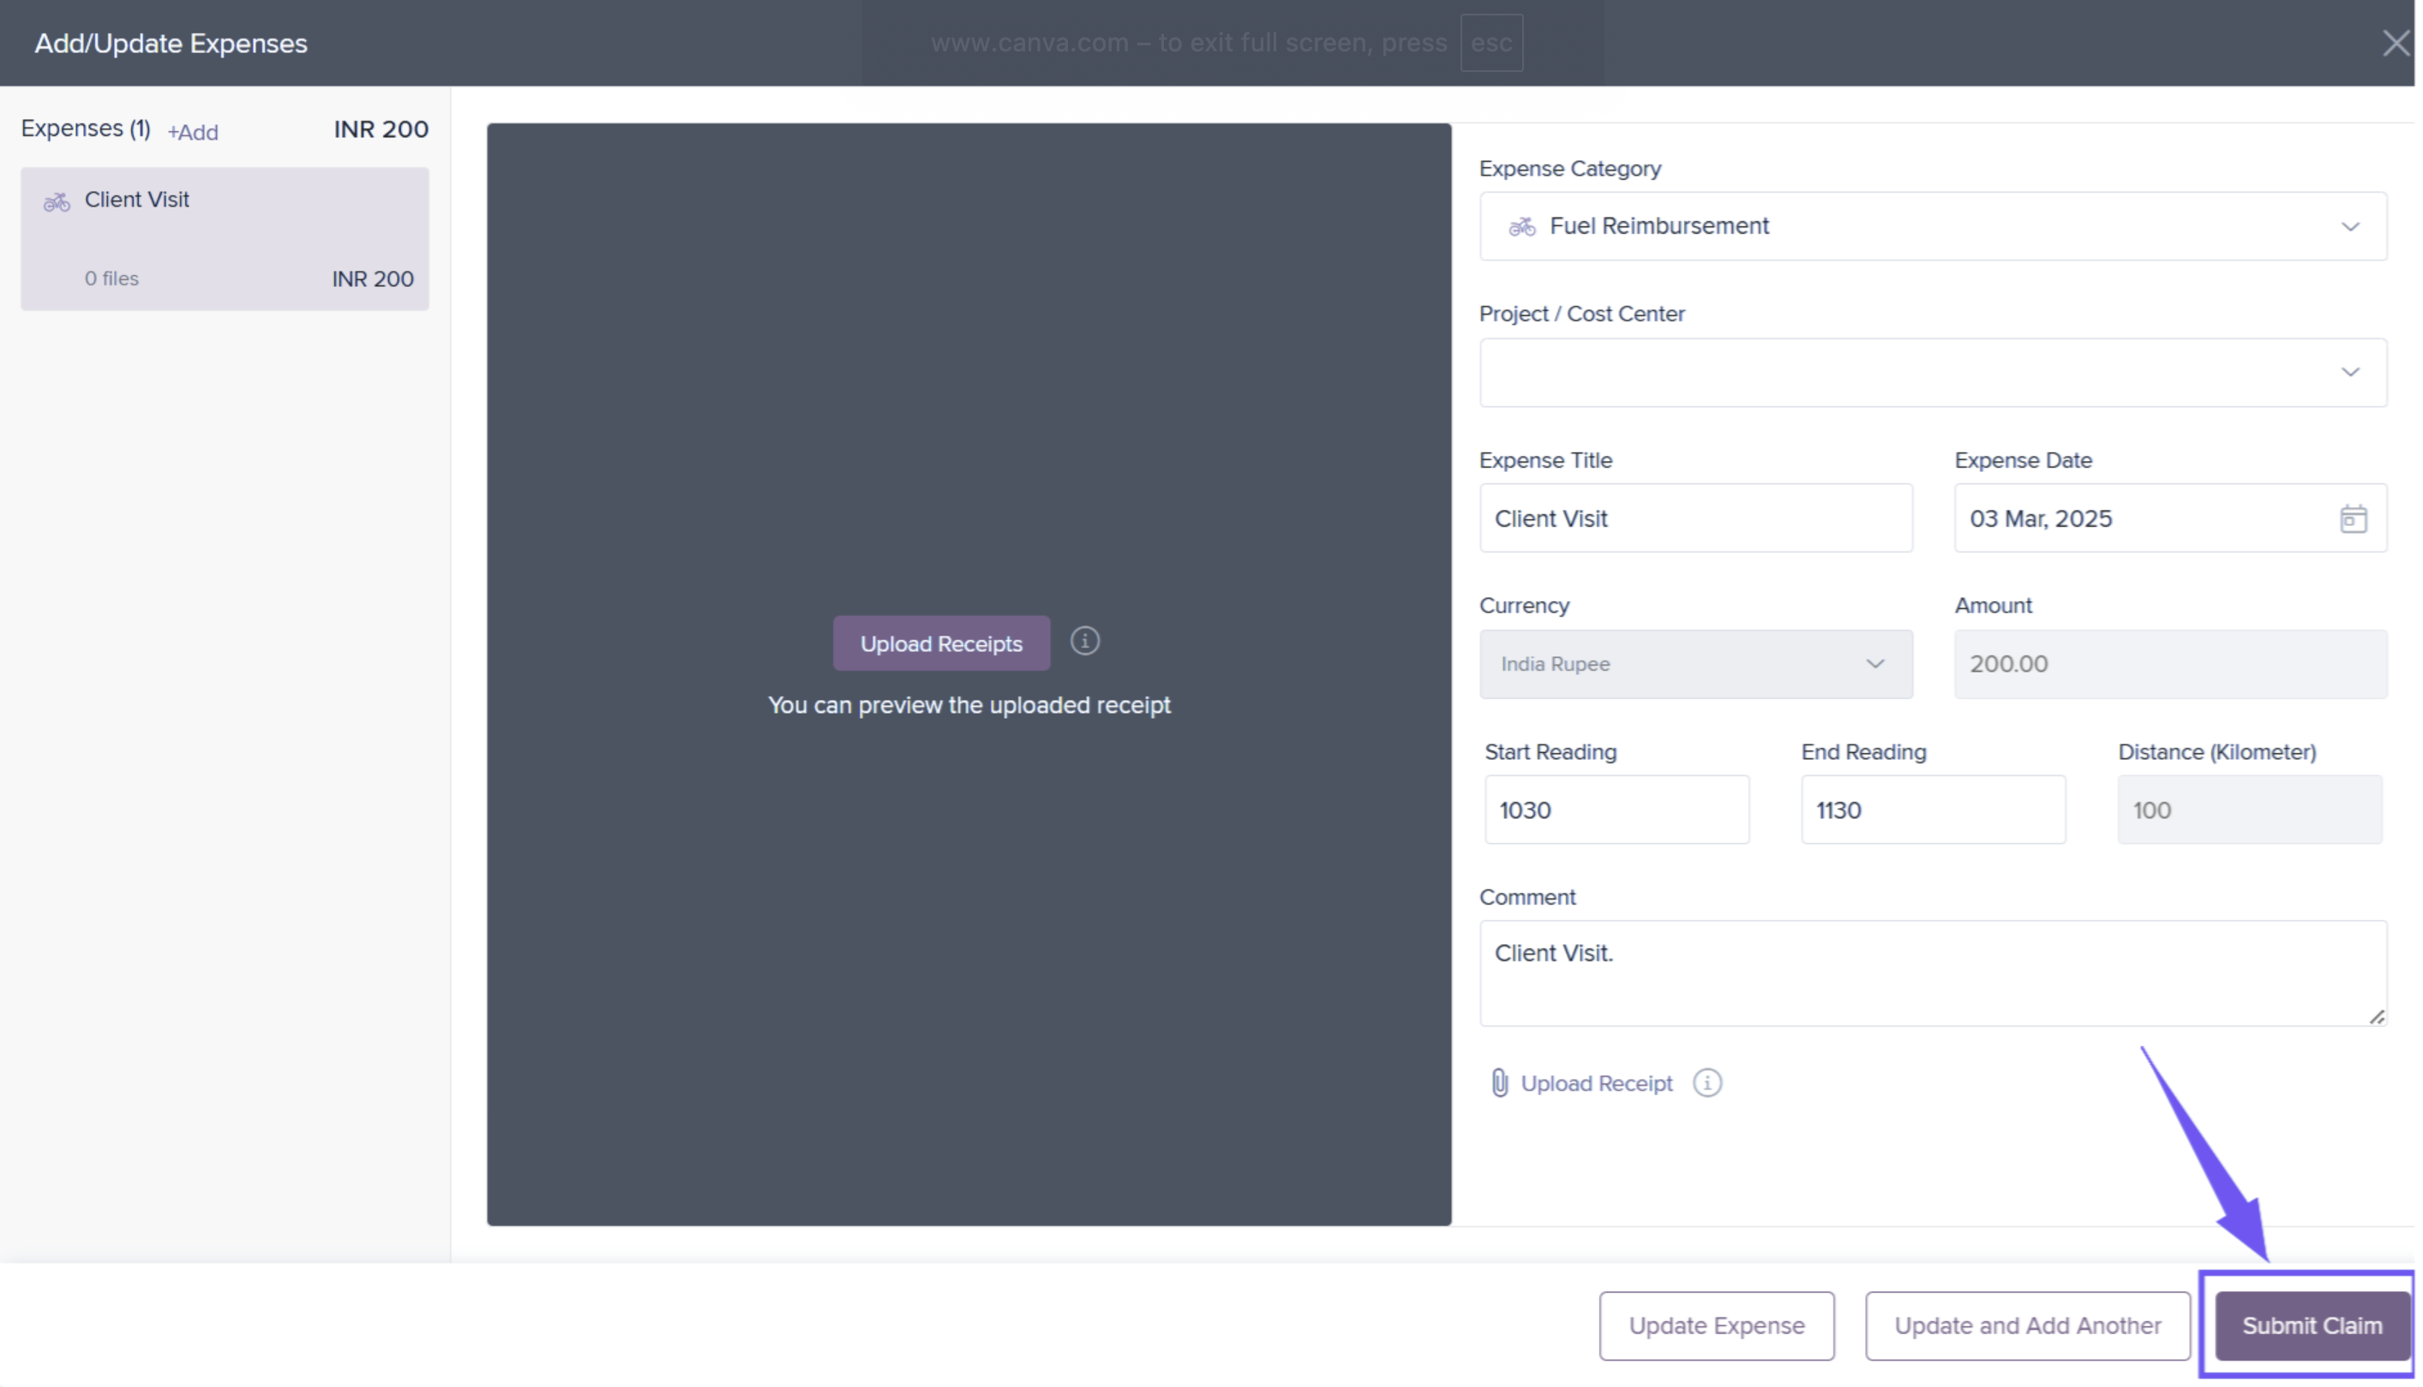Click info icon beside Upload Receipts button

[x=1084, y=642]
